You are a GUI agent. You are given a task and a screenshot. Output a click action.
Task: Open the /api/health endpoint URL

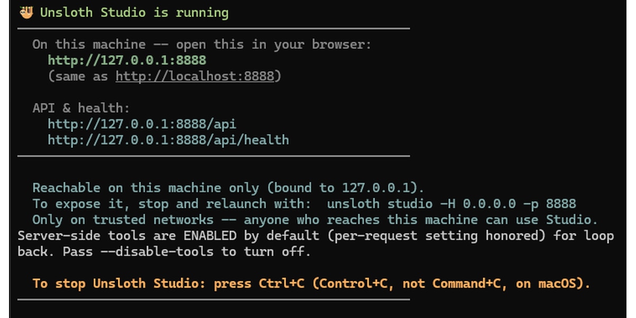(169, 140)
